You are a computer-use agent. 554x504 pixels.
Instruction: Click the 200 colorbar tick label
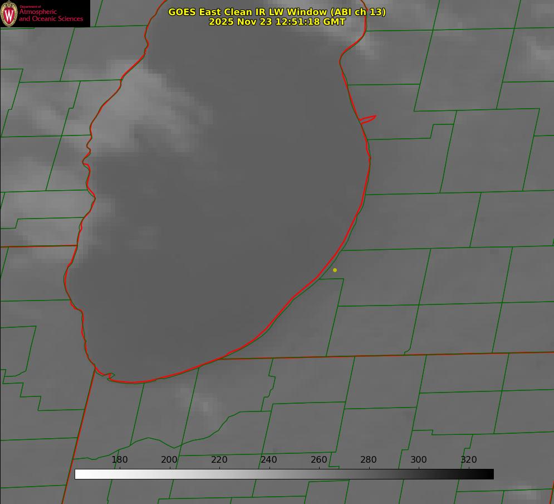tap(169, 460)
